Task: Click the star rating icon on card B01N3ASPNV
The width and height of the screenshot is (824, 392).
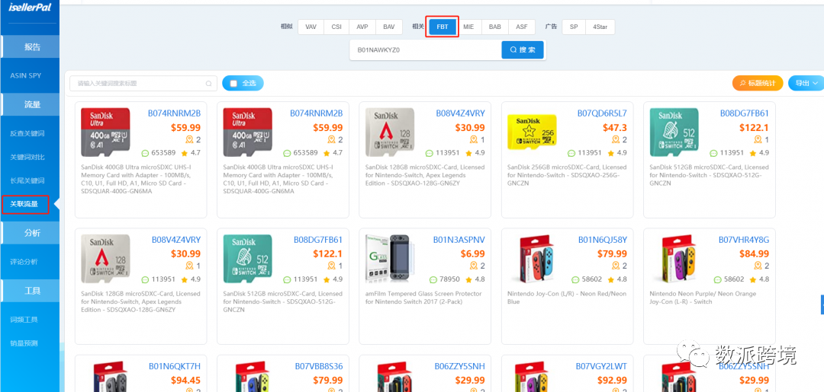Action: click(468, 279)
